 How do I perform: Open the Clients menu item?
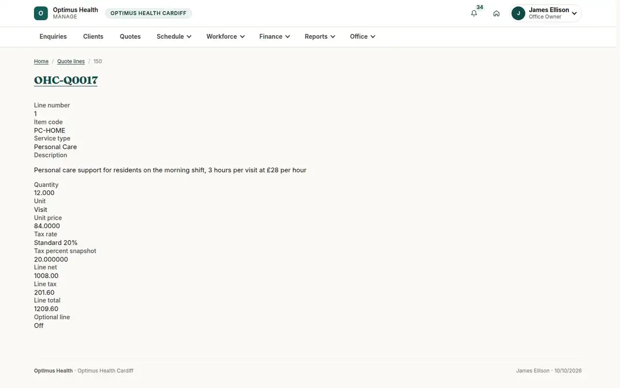pyautogui.click(x=94, y=37)
